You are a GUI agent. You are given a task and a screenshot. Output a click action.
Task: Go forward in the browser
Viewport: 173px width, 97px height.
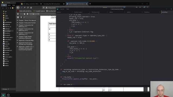[x=21, y=8]
